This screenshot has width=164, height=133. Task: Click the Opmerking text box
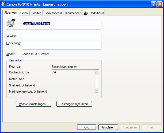click(62, 45)
